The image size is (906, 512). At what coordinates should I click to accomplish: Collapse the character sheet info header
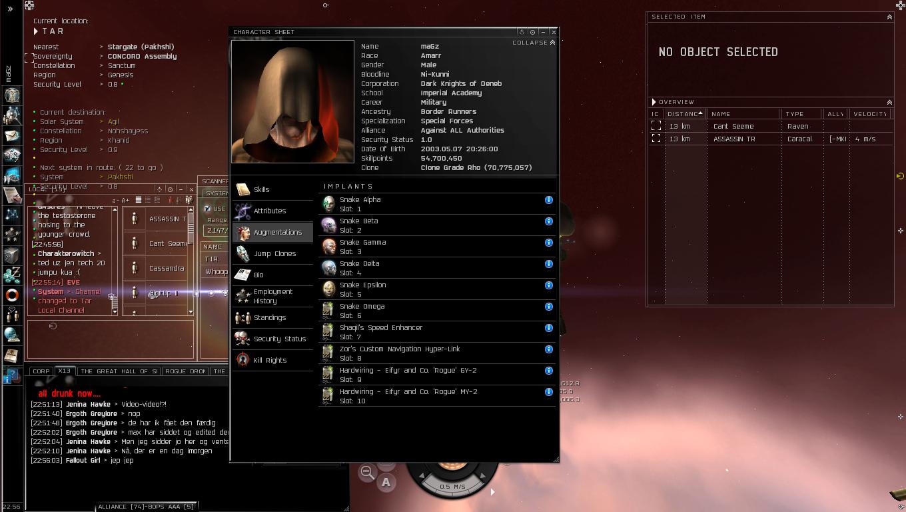point(534,43)
